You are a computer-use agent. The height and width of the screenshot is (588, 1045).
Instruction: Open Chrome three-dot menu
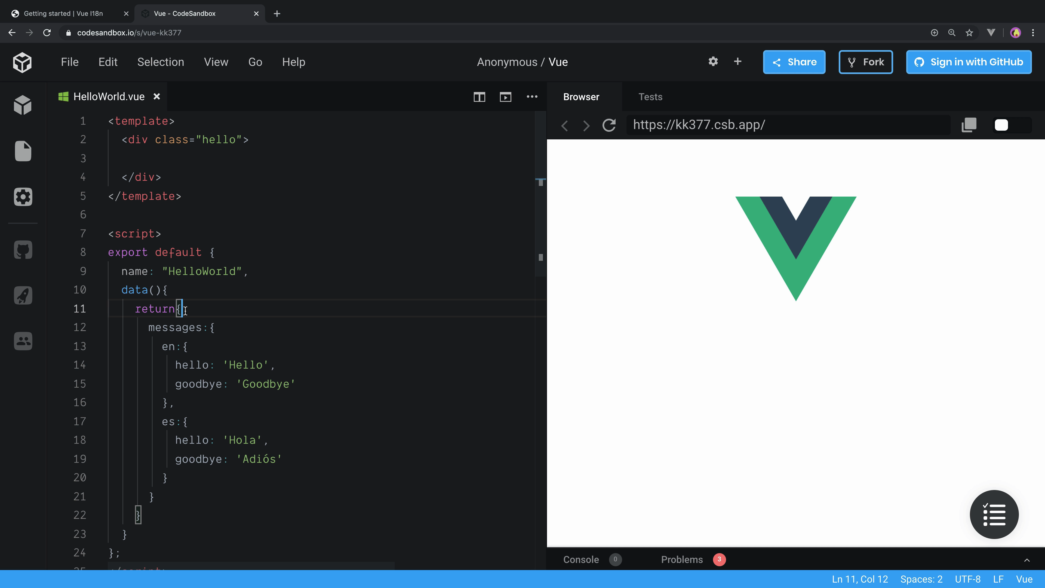1033,32
